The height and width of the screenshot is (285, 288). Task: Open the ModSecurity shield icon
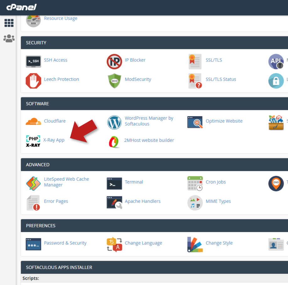coord(114,81)
